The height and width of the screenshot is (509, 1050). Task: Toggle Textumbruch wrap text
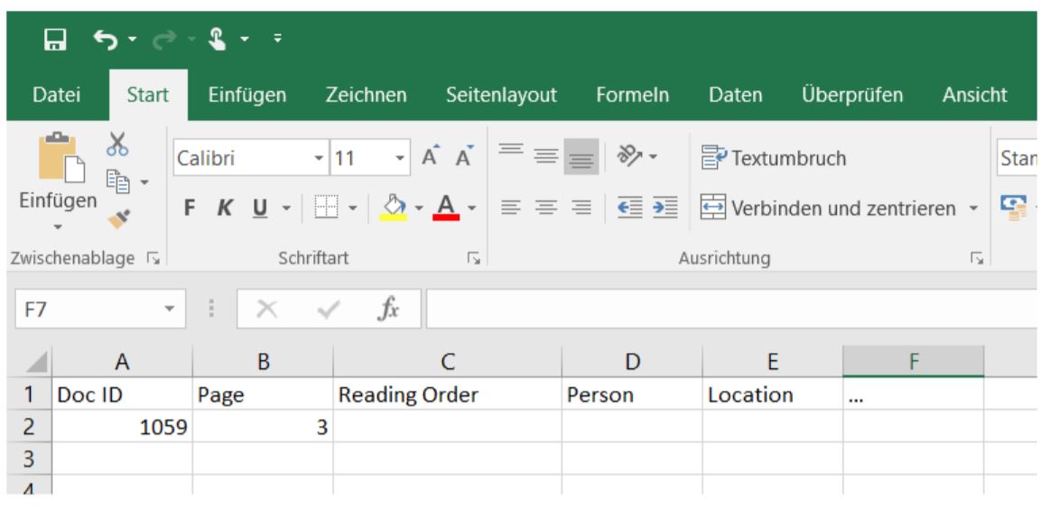coord(774,159)
